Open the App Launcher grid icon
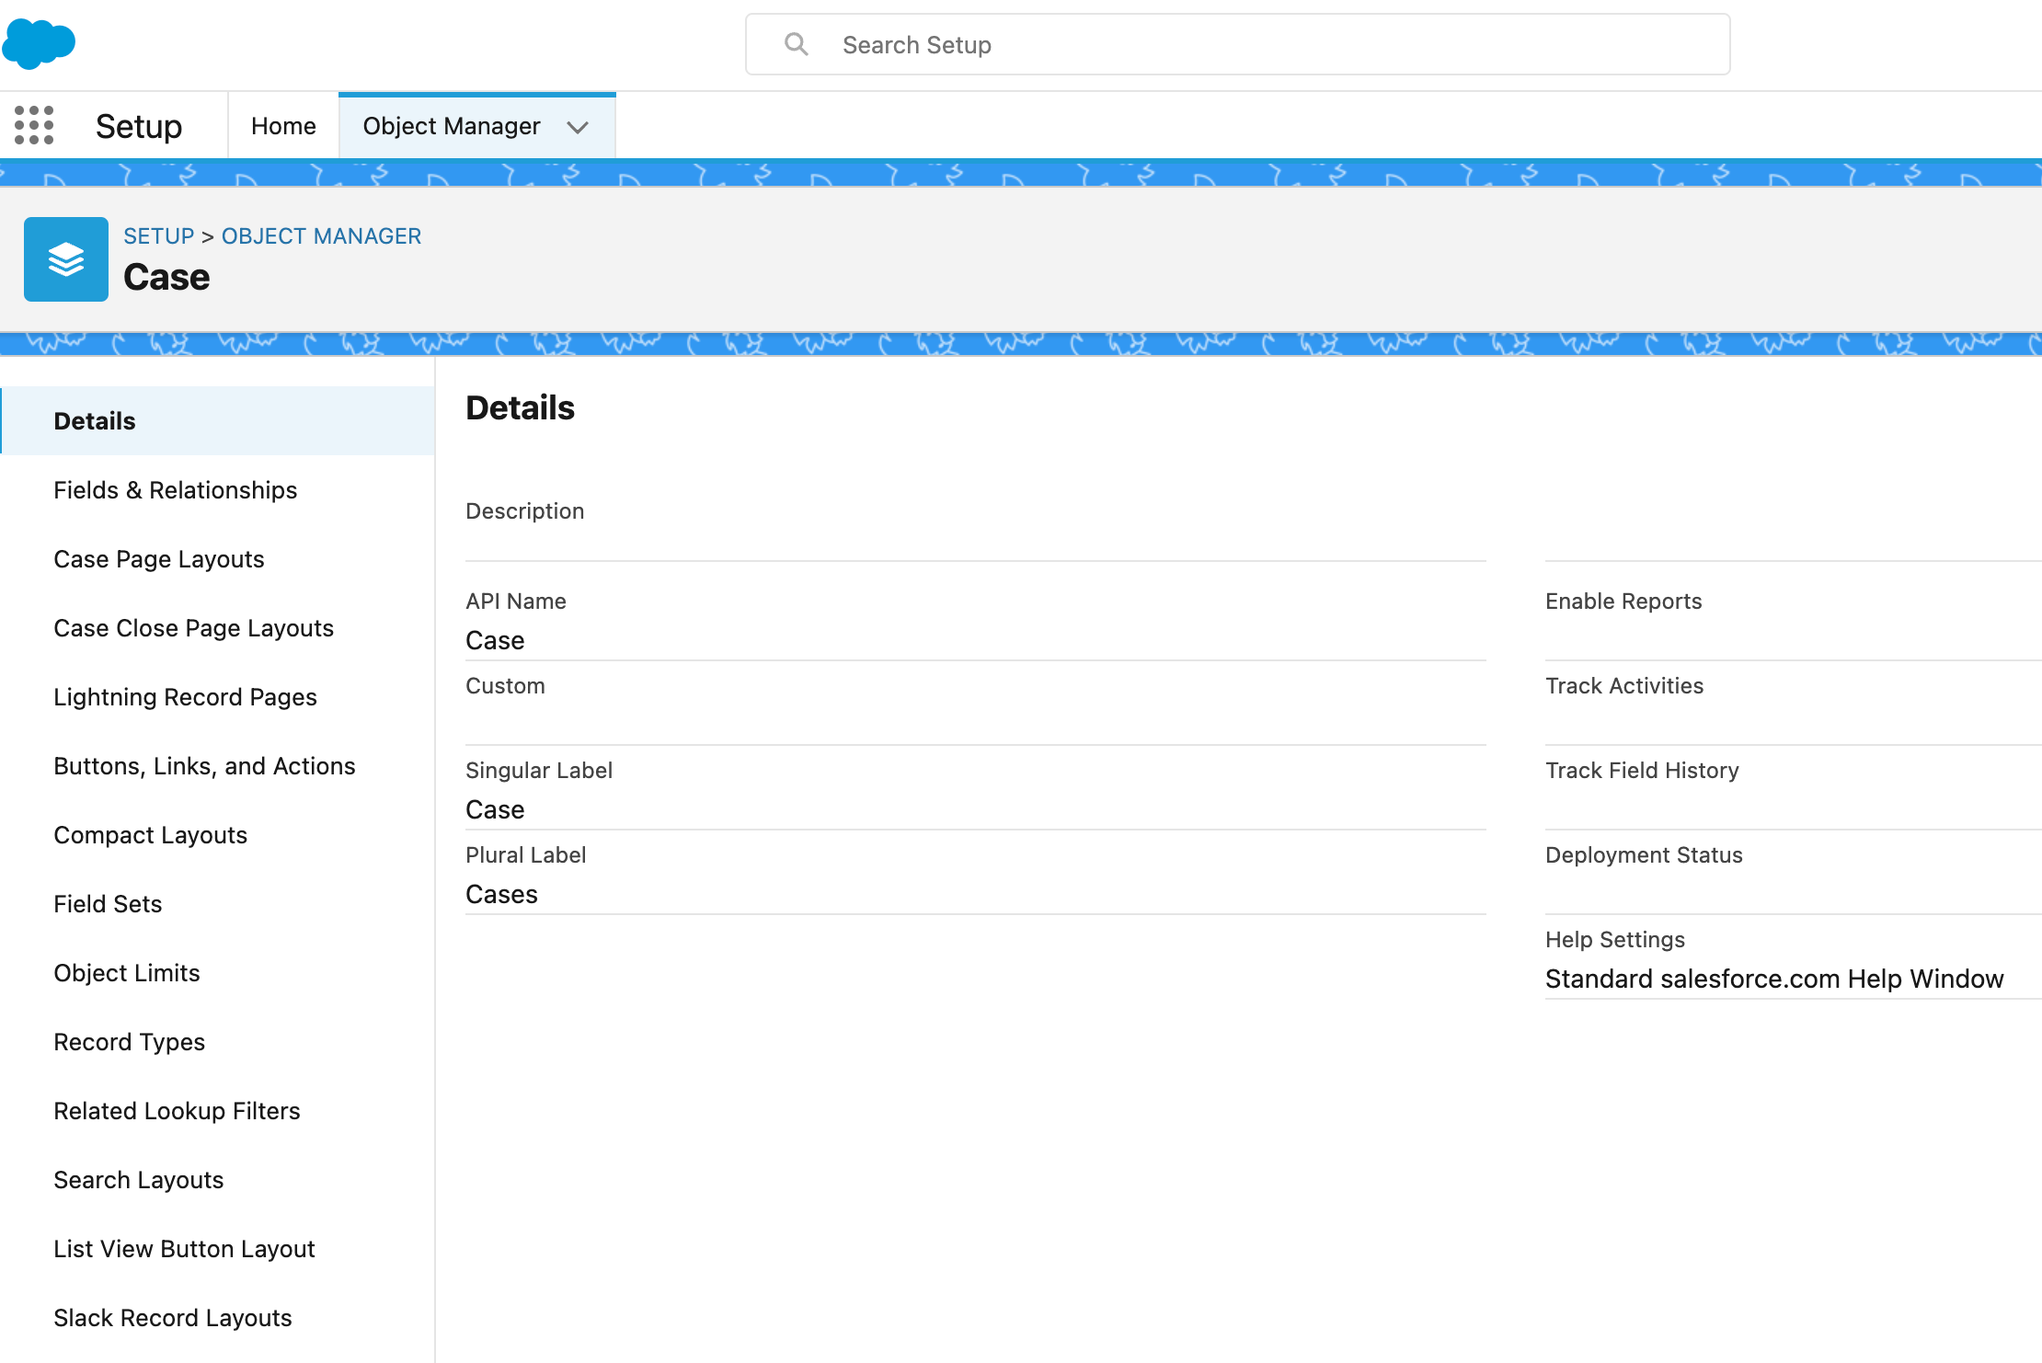The height and width of the screenshot is (1363, 2042). (32, 125)
